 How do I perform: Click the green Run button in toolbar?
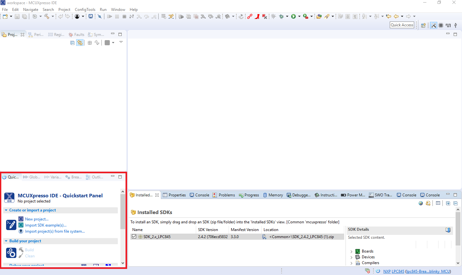click(293, 16)
